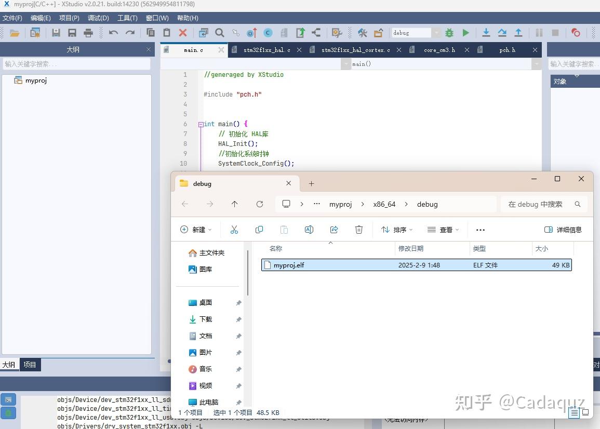Paste with the clipboard toolbar icon

[x=167, y=33]
